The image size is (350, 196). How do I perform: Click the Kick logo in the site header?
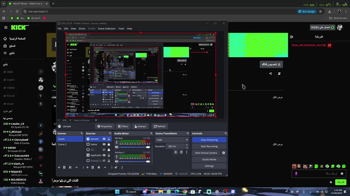pyautogui.click(x=20, y=27)
